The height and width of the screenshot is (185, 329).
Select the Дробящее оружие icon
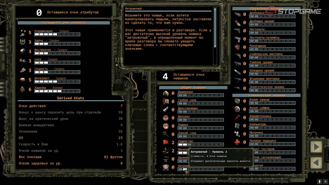pos(237,23)
